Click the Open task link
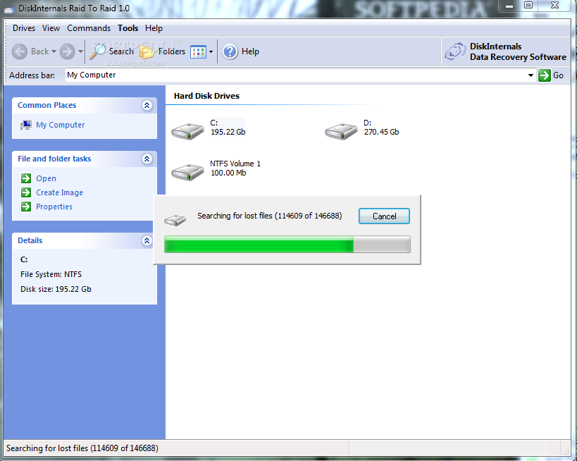577x461 pixels. point(46,178)
